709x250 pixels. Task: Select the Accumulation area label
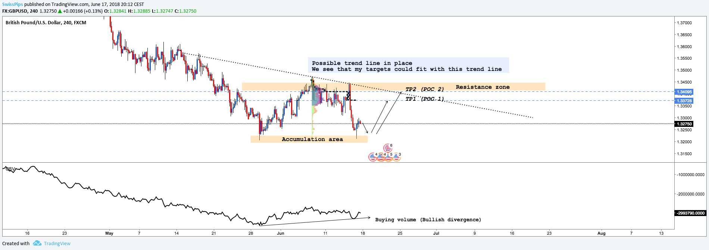[312, 139]
